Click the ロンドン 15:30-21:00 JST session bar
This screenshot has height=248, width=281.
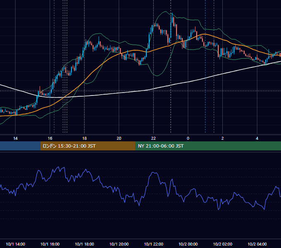[x=88, y=146]
